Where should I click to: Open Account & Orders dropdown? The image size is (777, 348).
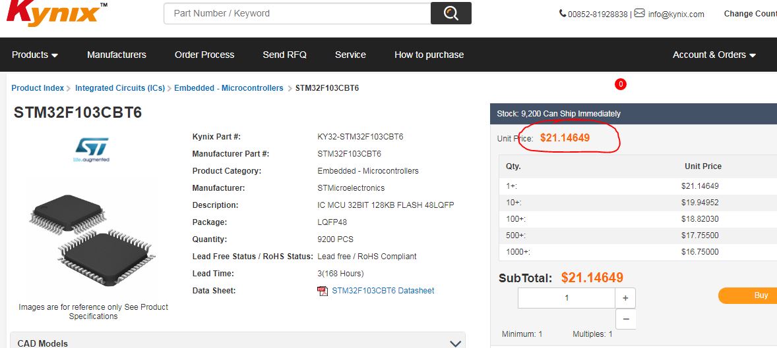(x=714, y=55)
